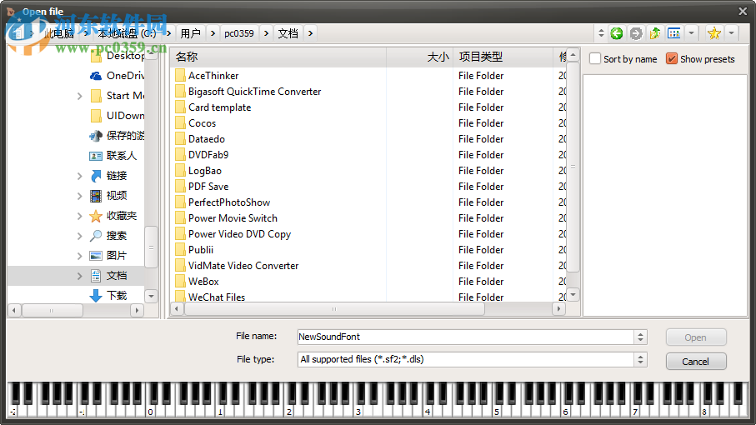Image resolution: width=756 pixels, height=425 pixels.
Task: Click the 本地磁盘 (C:) breadcrumb
Action: click(x=128, y=33)
